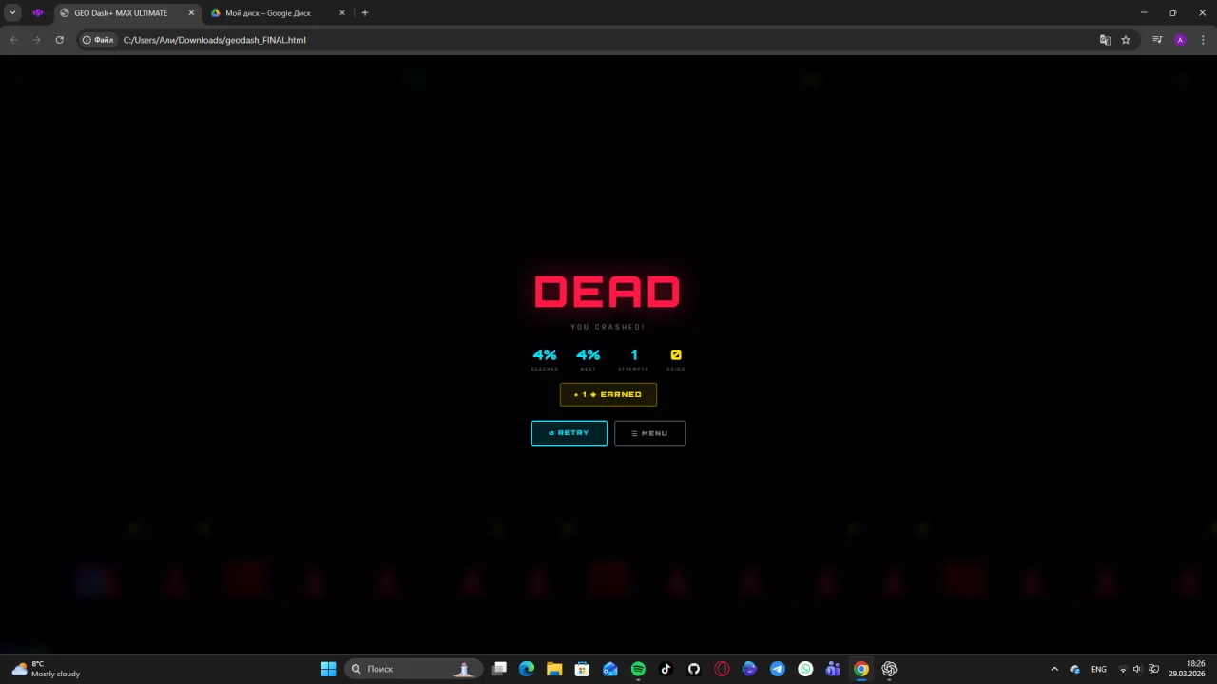The image size is (1217, 684).
Task: Switch to the Google Диск tab
Action: pos(278,13)
